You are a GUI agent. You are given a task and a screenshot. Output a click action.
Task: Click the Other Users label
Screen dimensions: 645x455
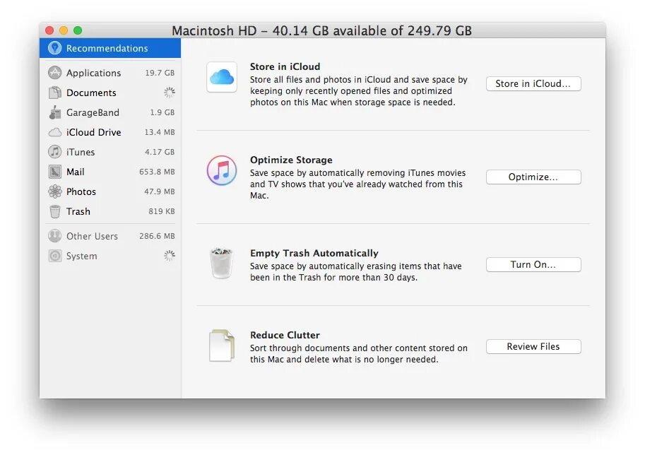pos(92,236)
